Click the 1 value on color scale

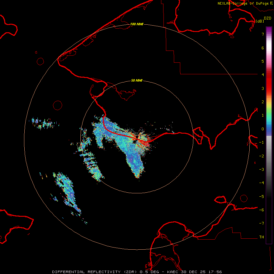pyautogui.click(x=263, y=115)
